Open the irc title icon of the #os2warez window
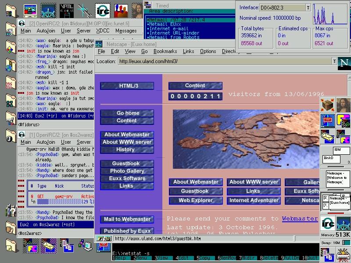This screenshot has height=263, width=351. point(21,135)
